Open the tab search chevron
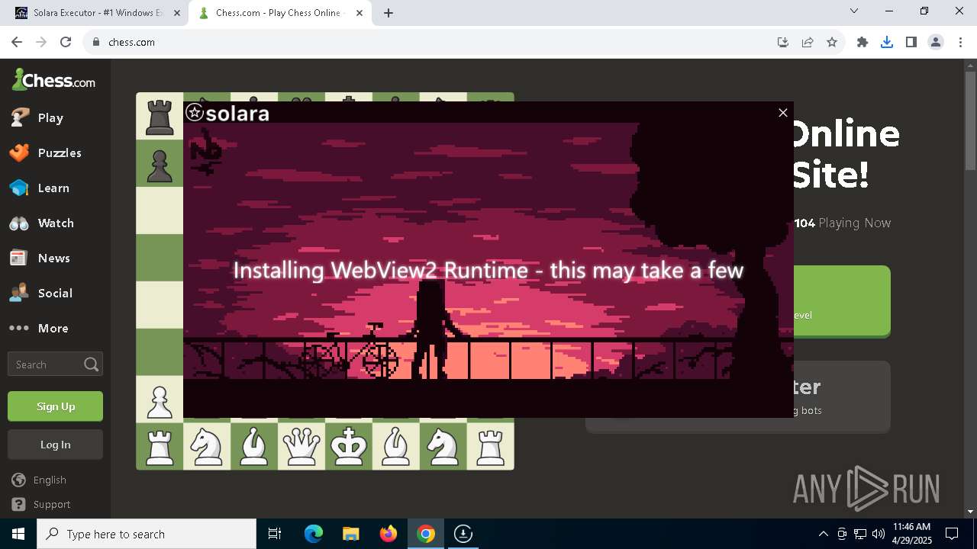977x549 pixels. coord(854,11)
